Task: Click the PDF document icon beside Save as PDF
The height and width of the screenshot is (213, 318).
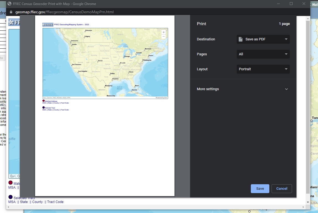Action: [x=240, y=39]
